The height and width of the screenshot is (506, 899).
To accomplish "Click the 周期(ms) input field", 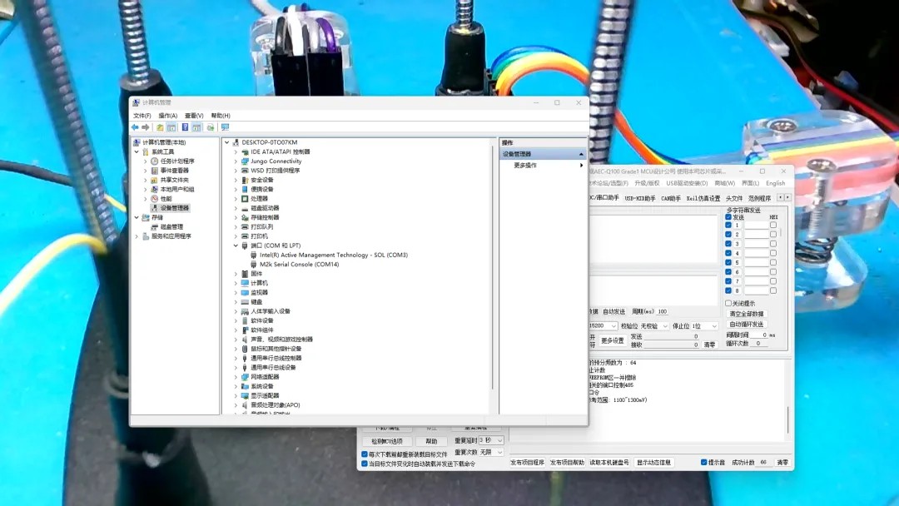I will 663,311.
